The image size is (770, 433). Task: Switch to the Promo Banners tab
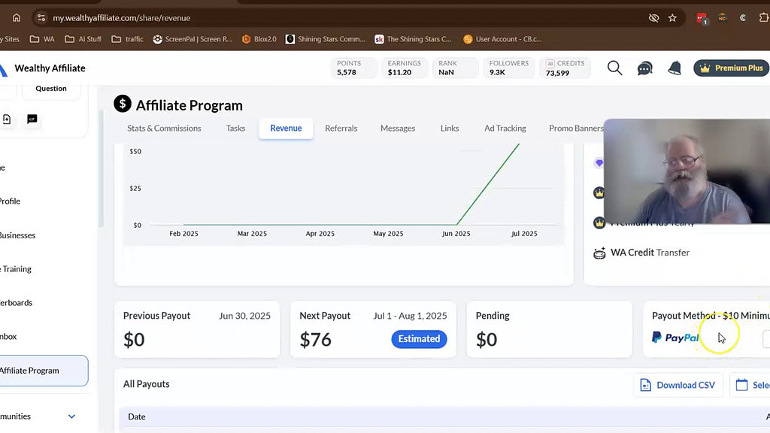576,128
